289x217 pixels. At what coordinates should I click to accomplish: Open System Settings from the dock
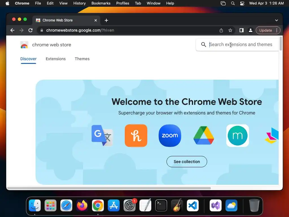pos(129,205)
